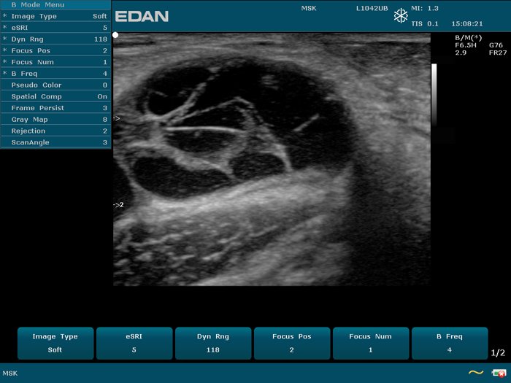Click the grayscale bar beside the image
511x383 pixels.
coord(434,95)
